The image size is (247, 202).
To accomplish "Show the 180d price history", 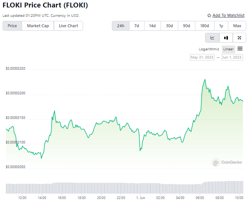I will (205, 26).
